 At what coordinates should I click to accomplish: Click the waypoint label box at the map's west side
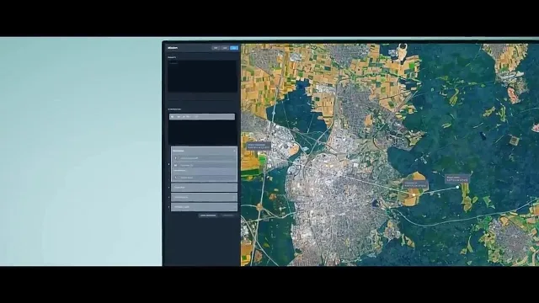click(259, 146)
